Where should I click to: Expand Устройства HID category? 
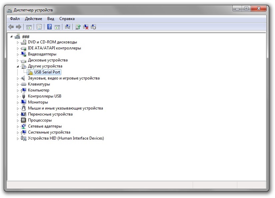click(18, 139)
